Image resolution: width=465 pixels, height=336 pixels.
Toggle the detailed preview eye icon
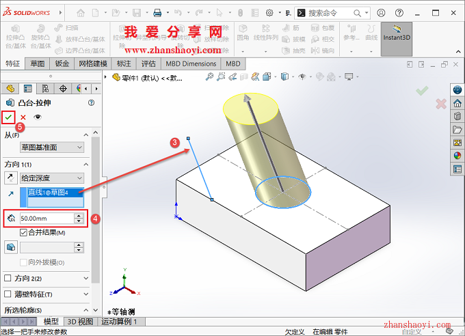coord(38,117)
